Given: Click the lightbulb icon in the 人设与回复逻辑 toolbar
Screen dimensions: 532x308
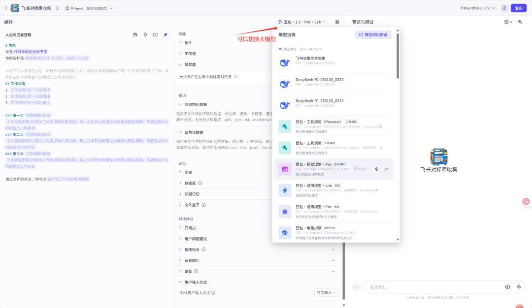Looking at the screenshot, I should [x=145, y=34].
